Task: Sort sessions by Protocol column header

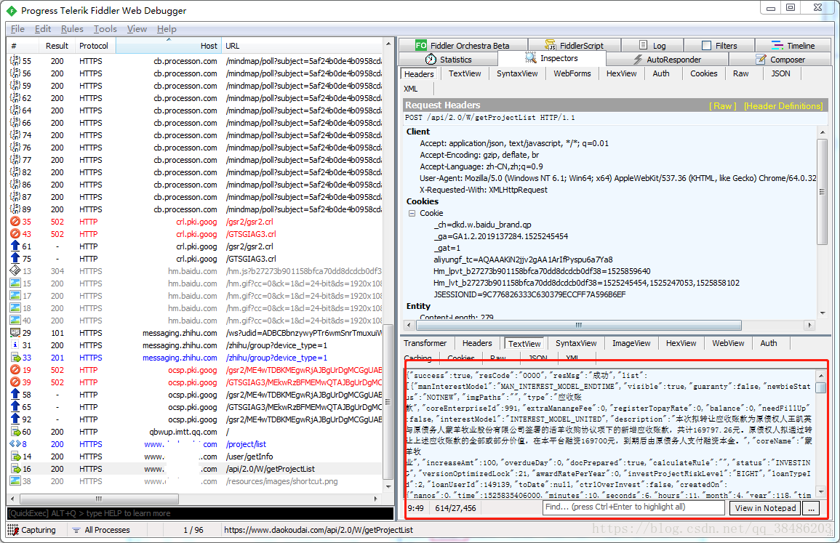Action: 93,46
